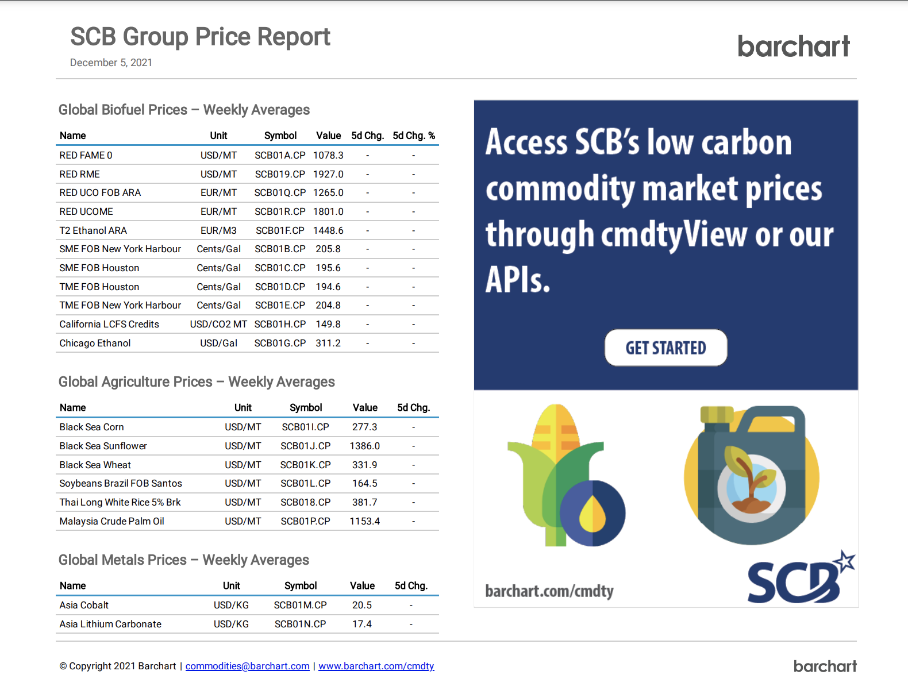Select Soybeans Brazil FOB Santos name
This screenshot has width=908, height=694.
click(121, 483)
